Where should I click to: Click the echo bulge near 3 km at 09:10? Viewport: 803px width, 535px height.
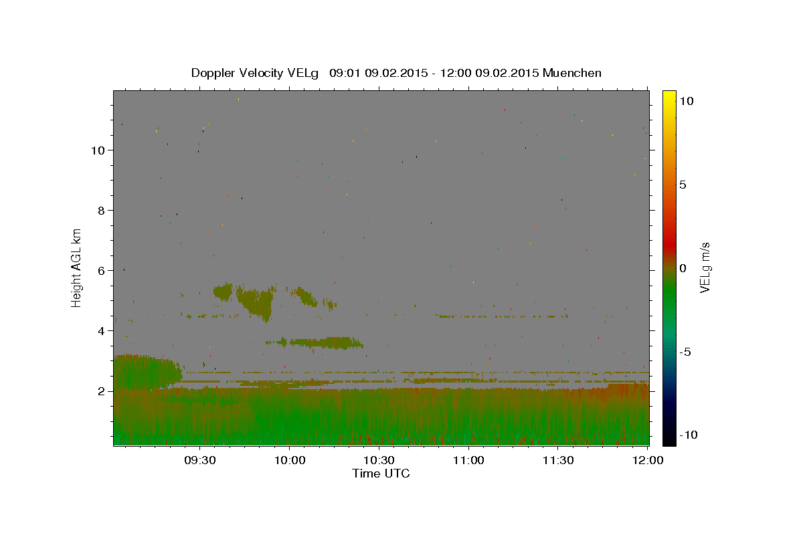pos(147,371)
